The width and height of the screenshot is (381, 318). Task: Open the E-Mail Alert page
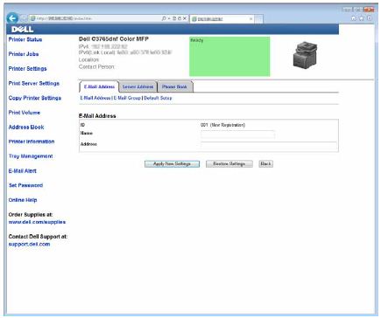tap(23, 171)
